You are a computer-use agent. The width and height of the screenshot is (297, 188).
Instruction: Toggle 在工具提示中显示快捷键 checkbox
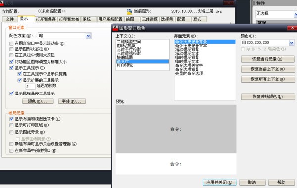[x=19, y=74]
